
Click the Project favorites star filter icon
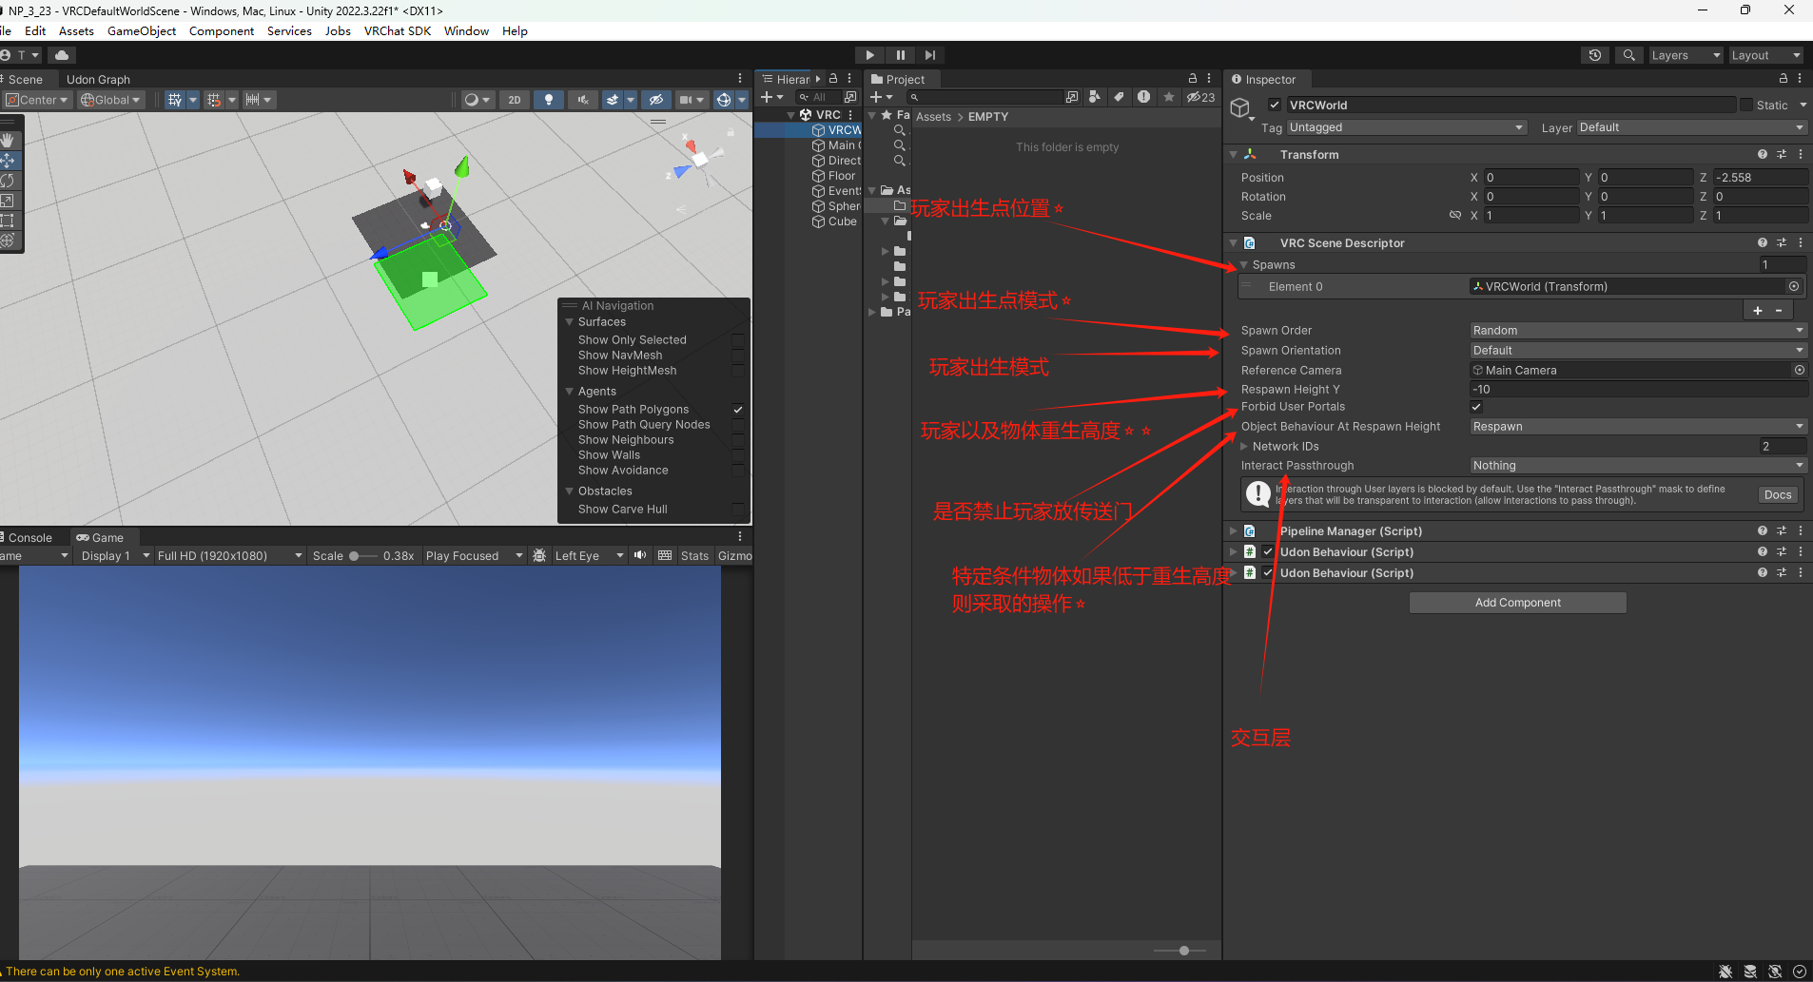[1169, 97]
